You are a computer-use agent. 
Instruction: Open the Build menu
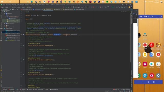pos(31,5)
